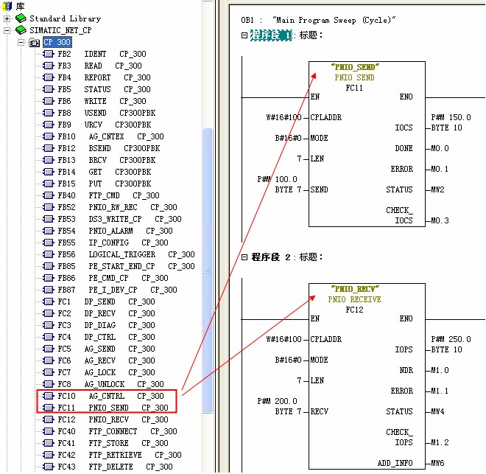Select FB3 READ block icon
The height and width of the screenshot is (474, 486).
[x=49, y=66]
